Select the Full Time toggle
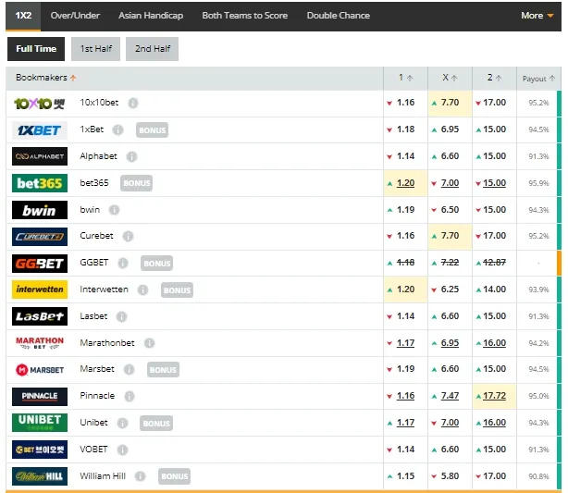Image resolution: width=568 pixels, height=493 pixels. tap(36, 49)
